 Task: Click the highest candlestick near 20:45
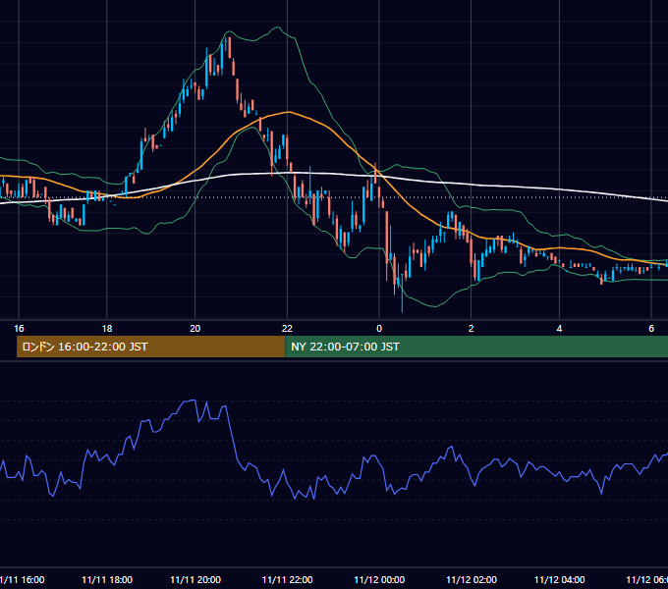[229, 48]
